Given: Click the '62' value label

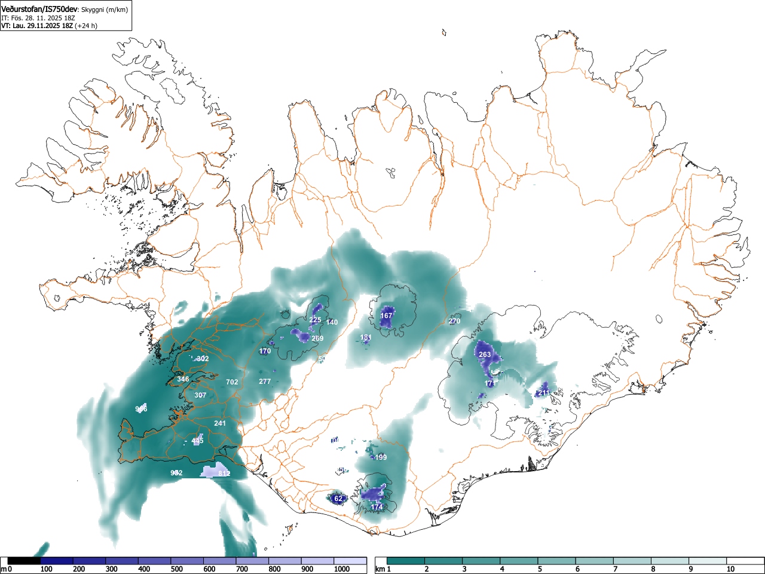Looking at the screenshot, I should 338,499.
